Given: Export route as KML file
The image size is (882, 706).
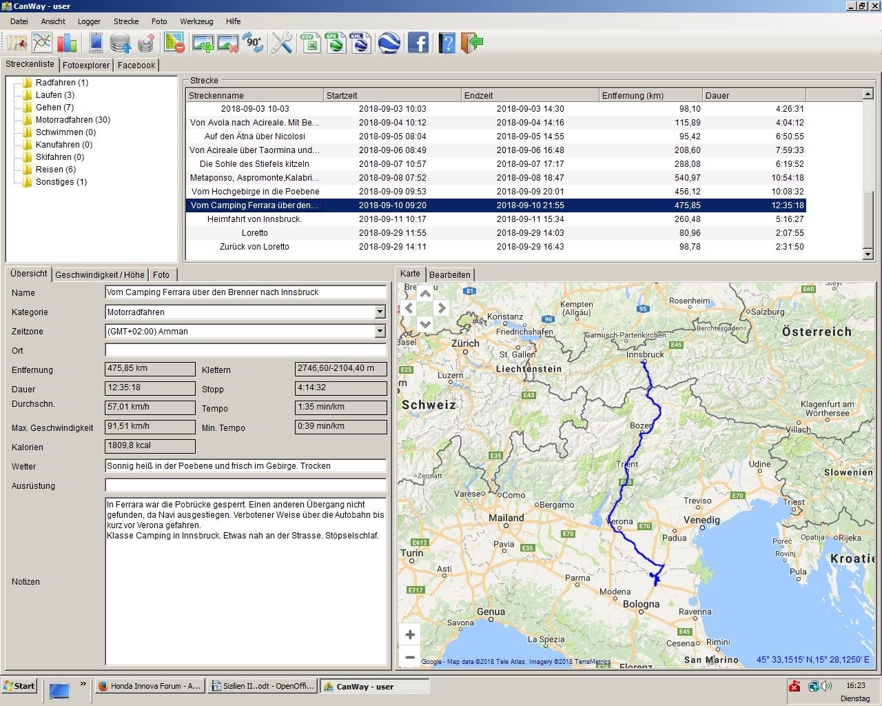Looking at the screenshot, I should [x=359, y=43].
